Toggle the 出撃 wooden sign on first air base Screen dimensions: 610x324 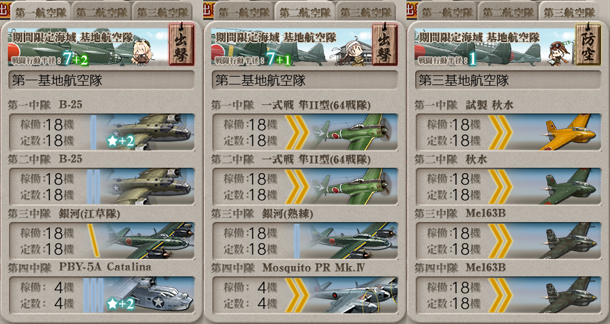tap(181, 44)
